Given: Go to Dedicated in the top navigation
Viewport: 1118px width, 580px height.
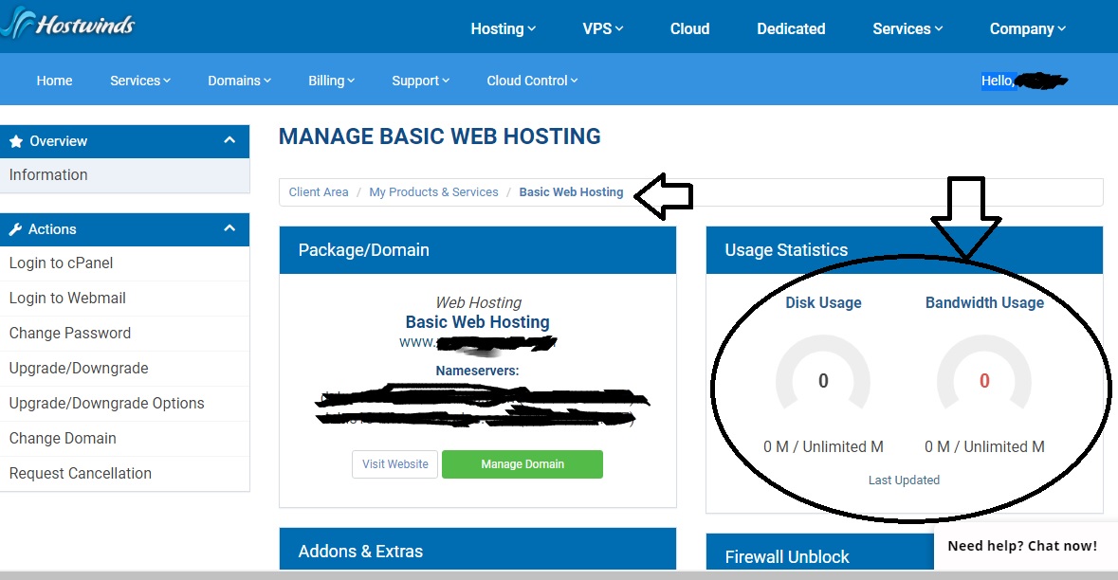Looking at the screenshot, I should click(791, 28).
